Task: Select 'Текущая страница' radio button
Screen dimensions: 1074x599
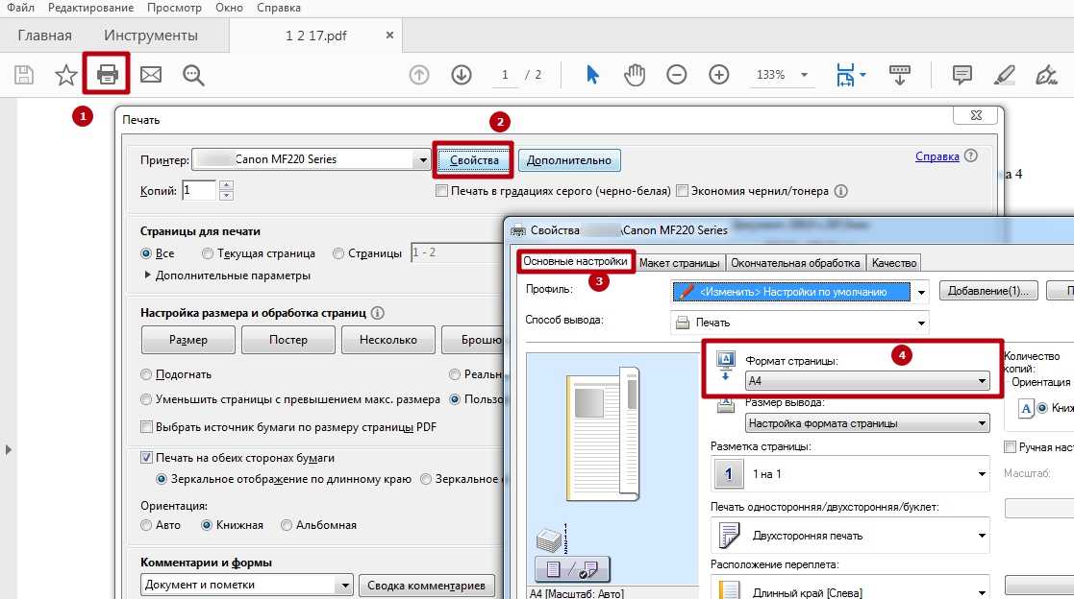Action: point(208,253)
